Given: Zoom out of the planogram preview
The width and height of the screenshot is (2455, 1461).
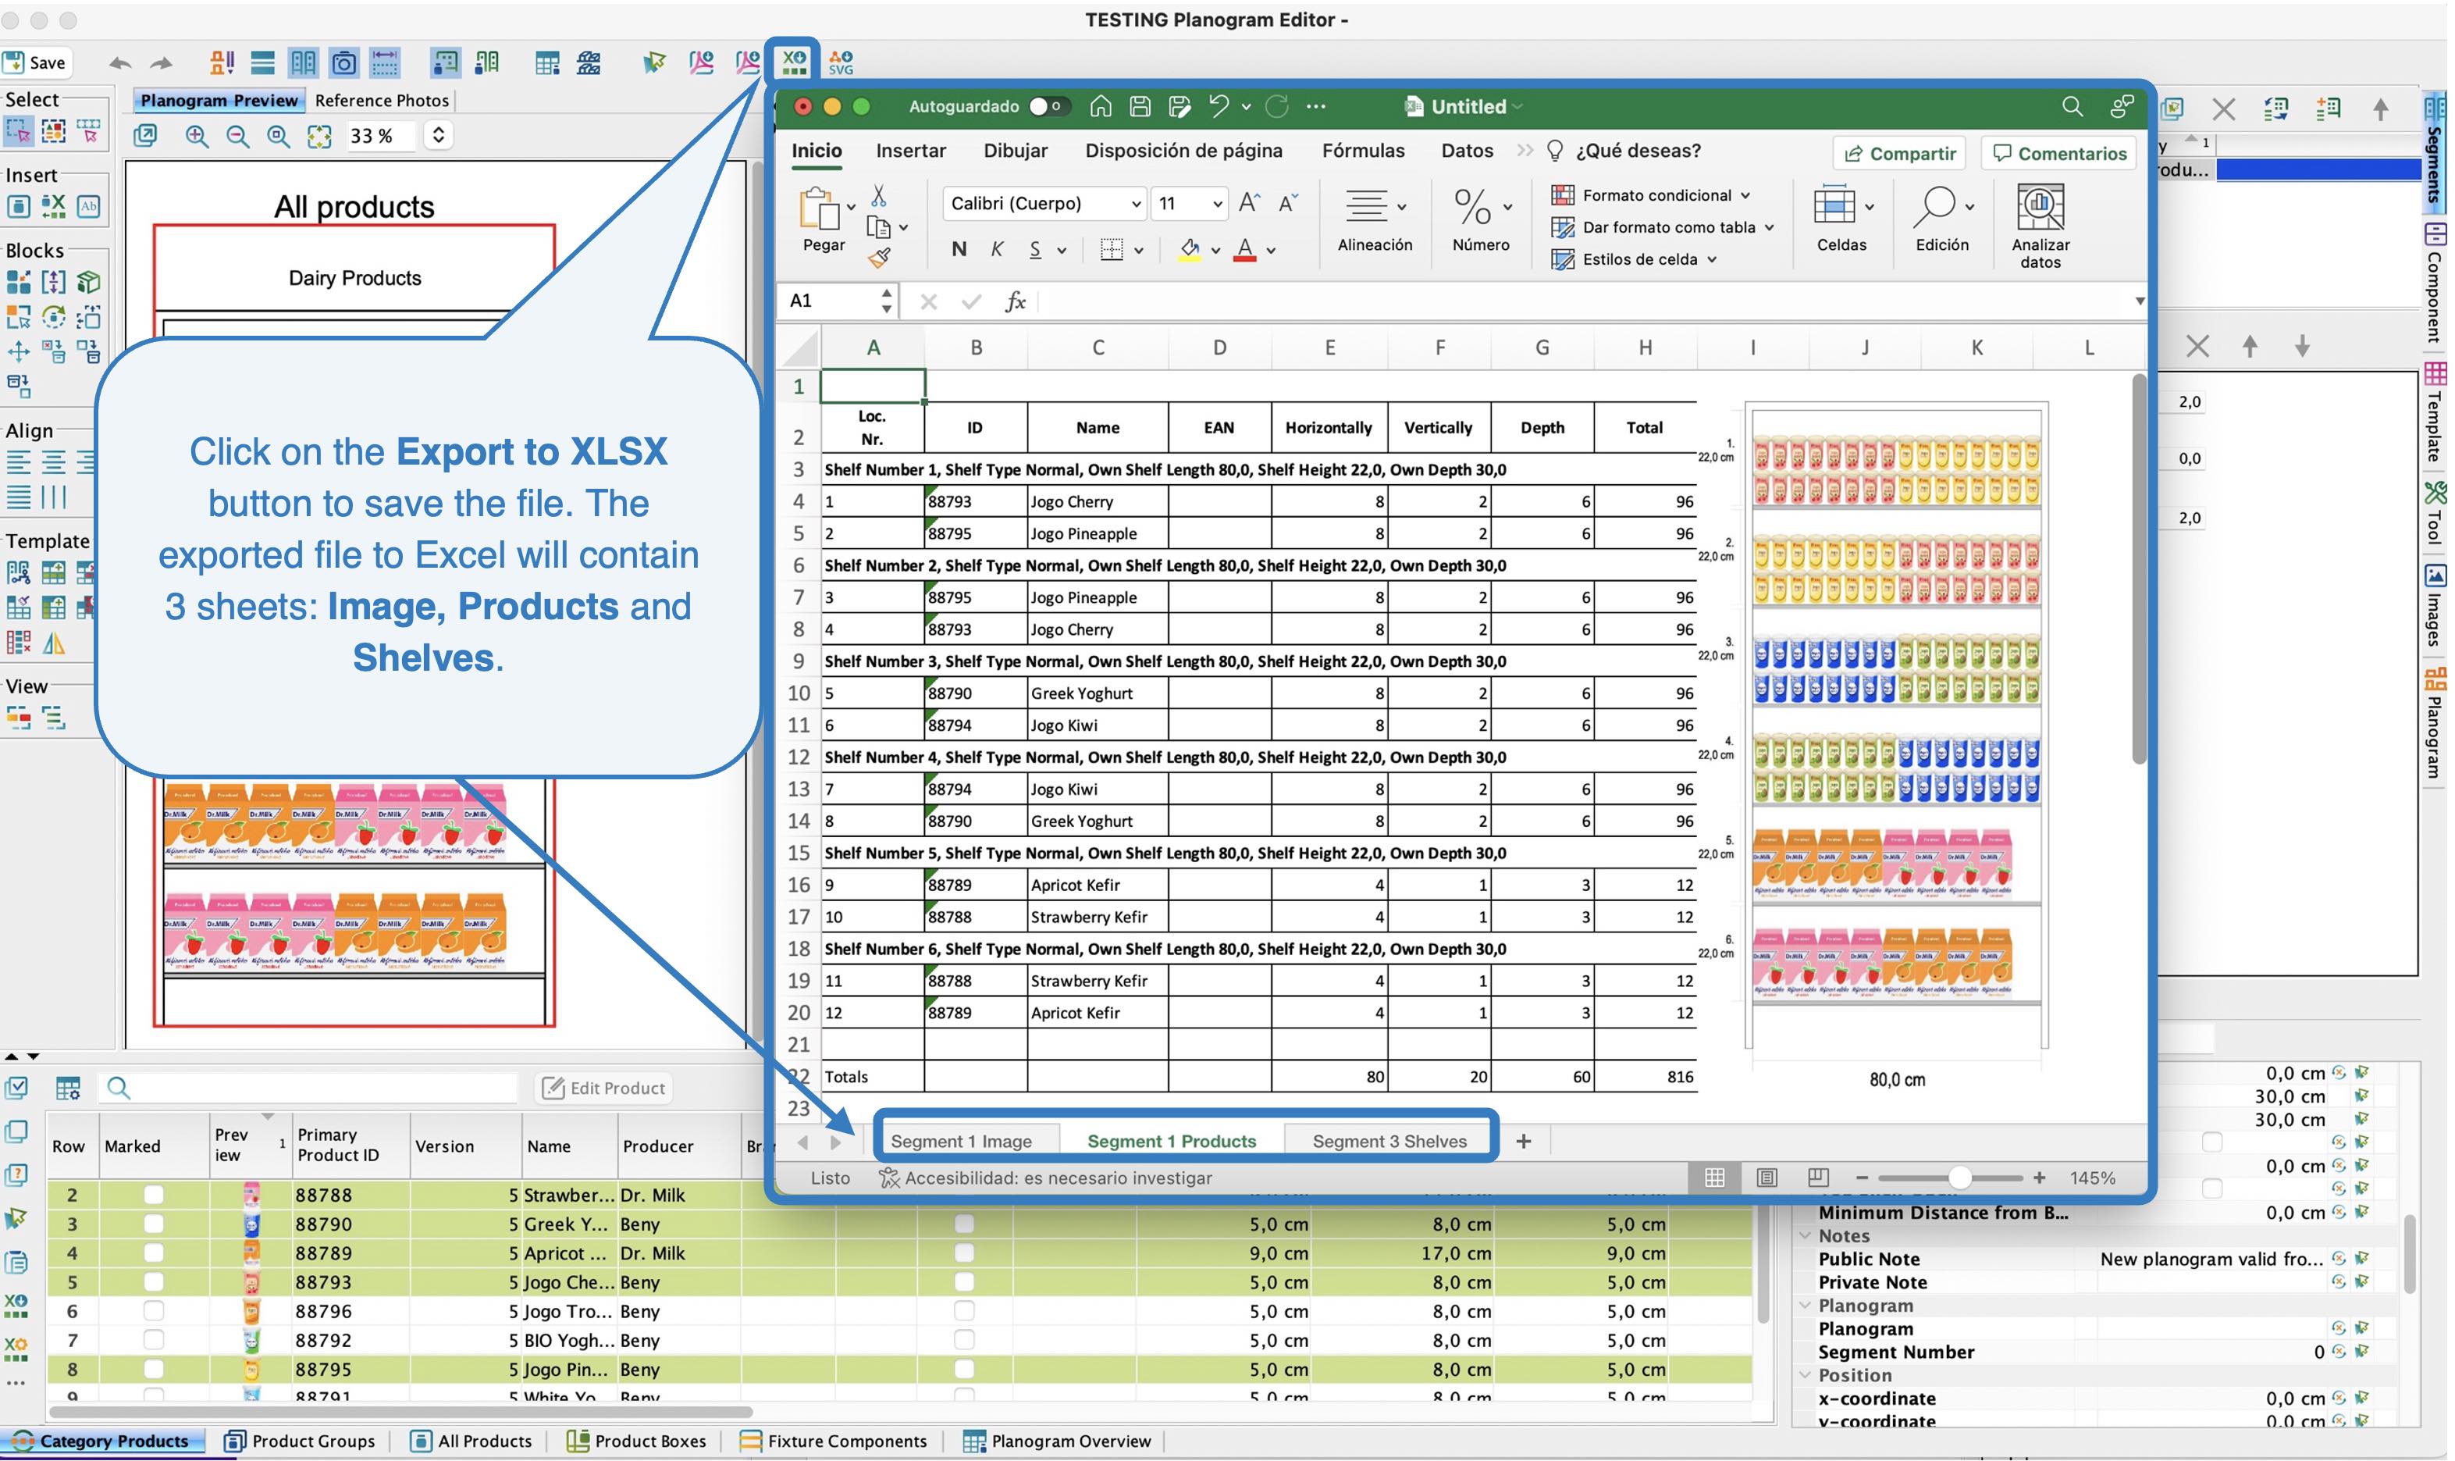Looking at the screenshot, I should tap(238, 136).
